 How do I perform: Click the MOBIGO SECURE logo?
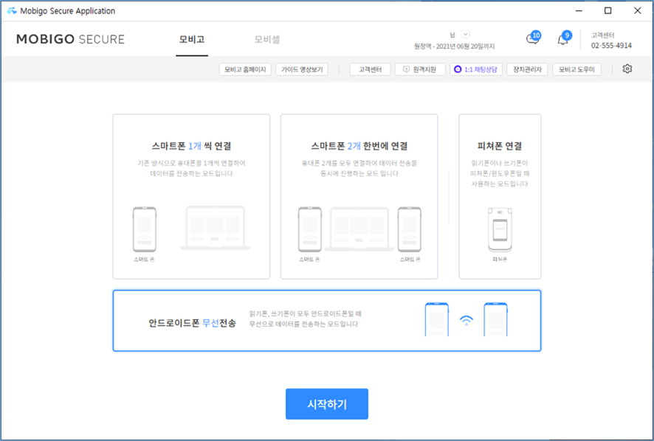pos(71,40)
